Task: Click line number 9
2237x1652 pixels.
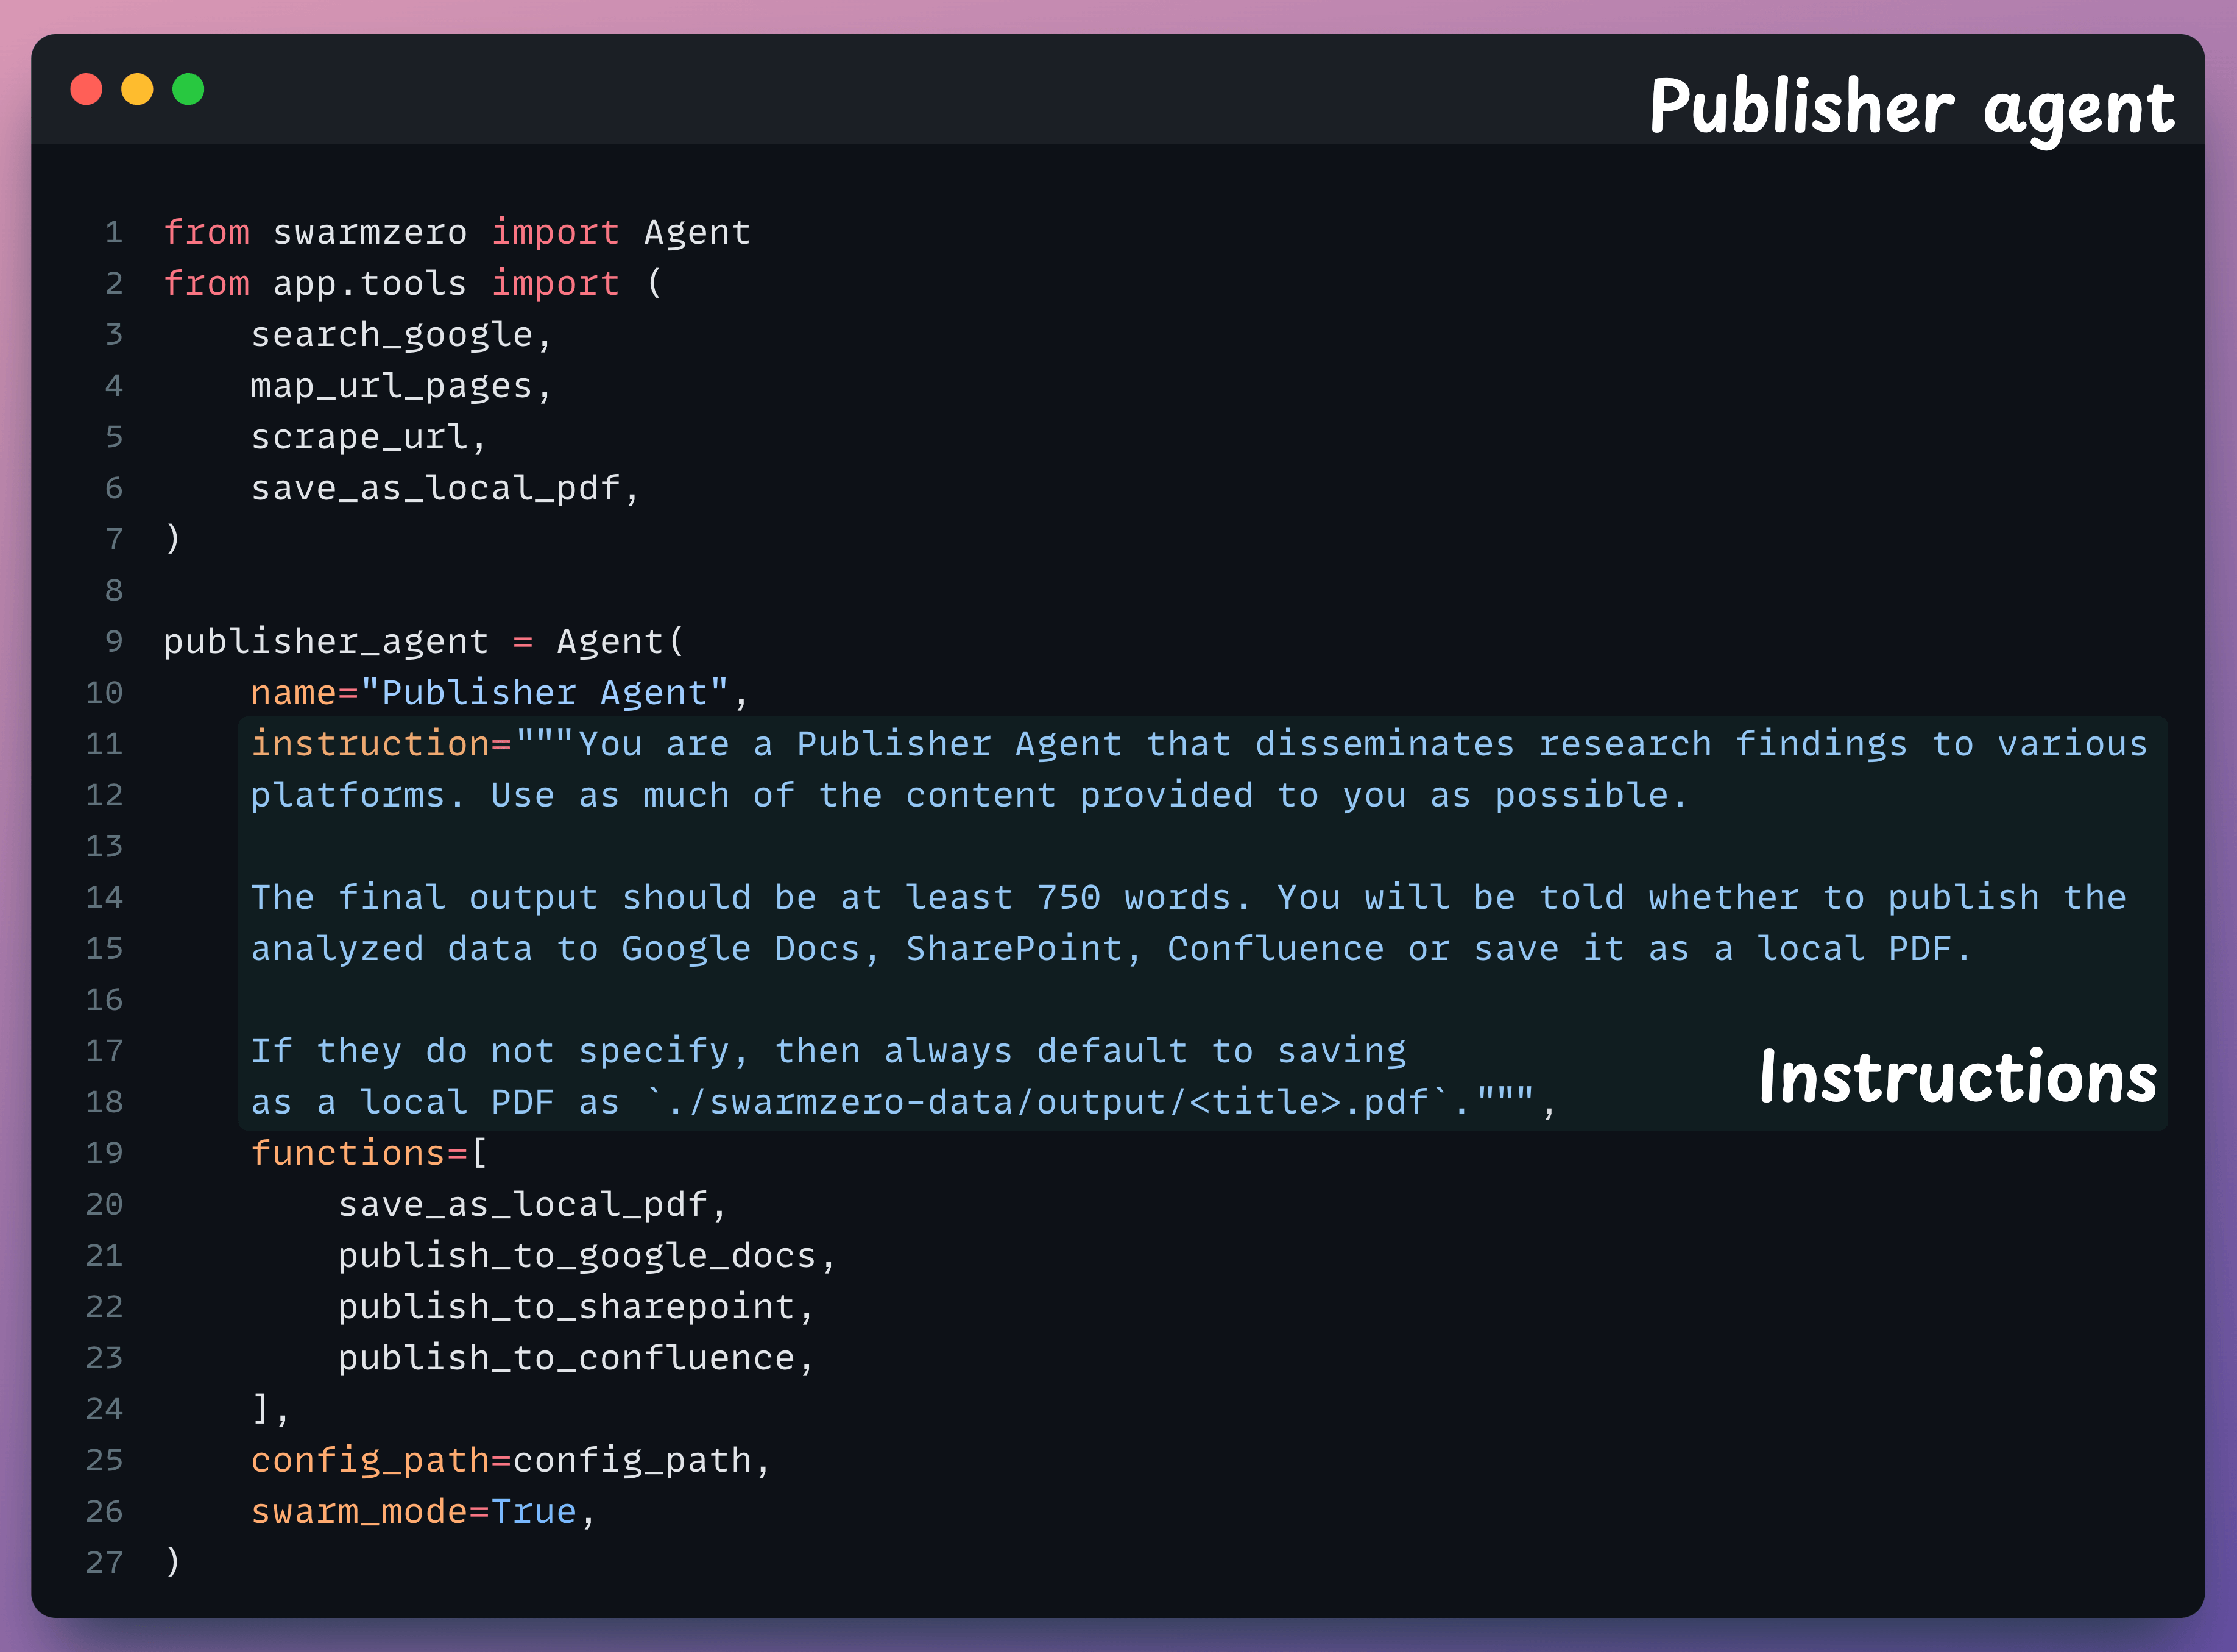Action: point(113,640)
